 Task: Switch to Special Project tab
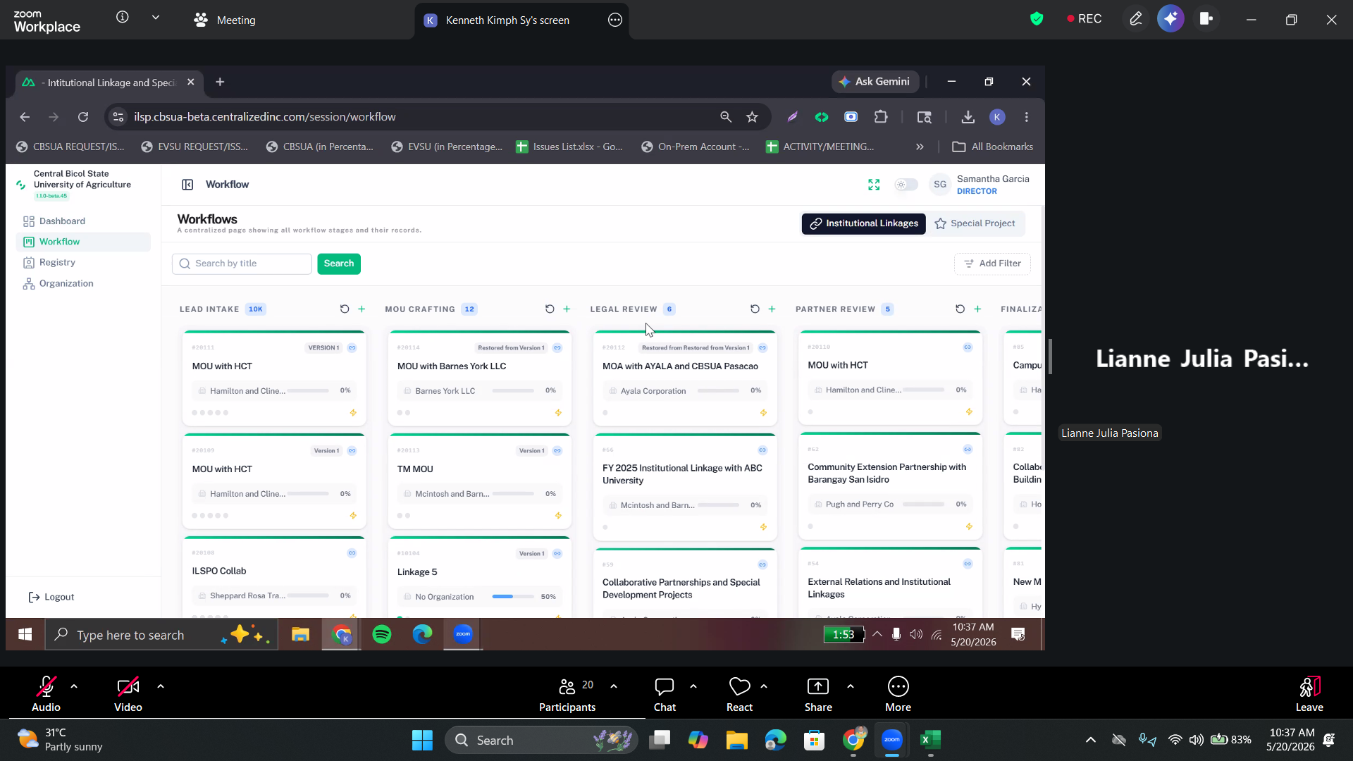[975, 223]
